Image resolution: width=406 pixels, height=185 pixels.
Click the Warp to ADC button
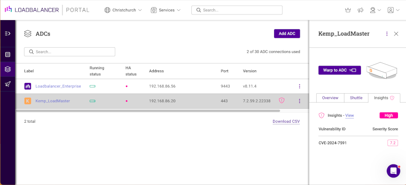[339, 70]
